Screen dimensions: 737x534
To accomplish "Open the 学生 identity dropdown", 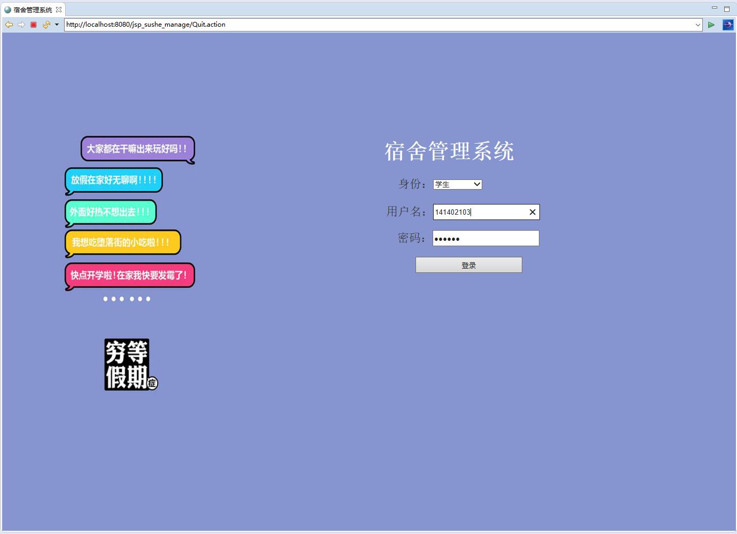I will pyautogui.click(x=476, y=184).
